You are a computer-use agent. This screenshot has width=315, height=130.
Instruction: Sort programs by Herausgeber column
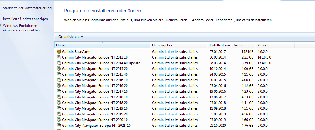point(178,45)
